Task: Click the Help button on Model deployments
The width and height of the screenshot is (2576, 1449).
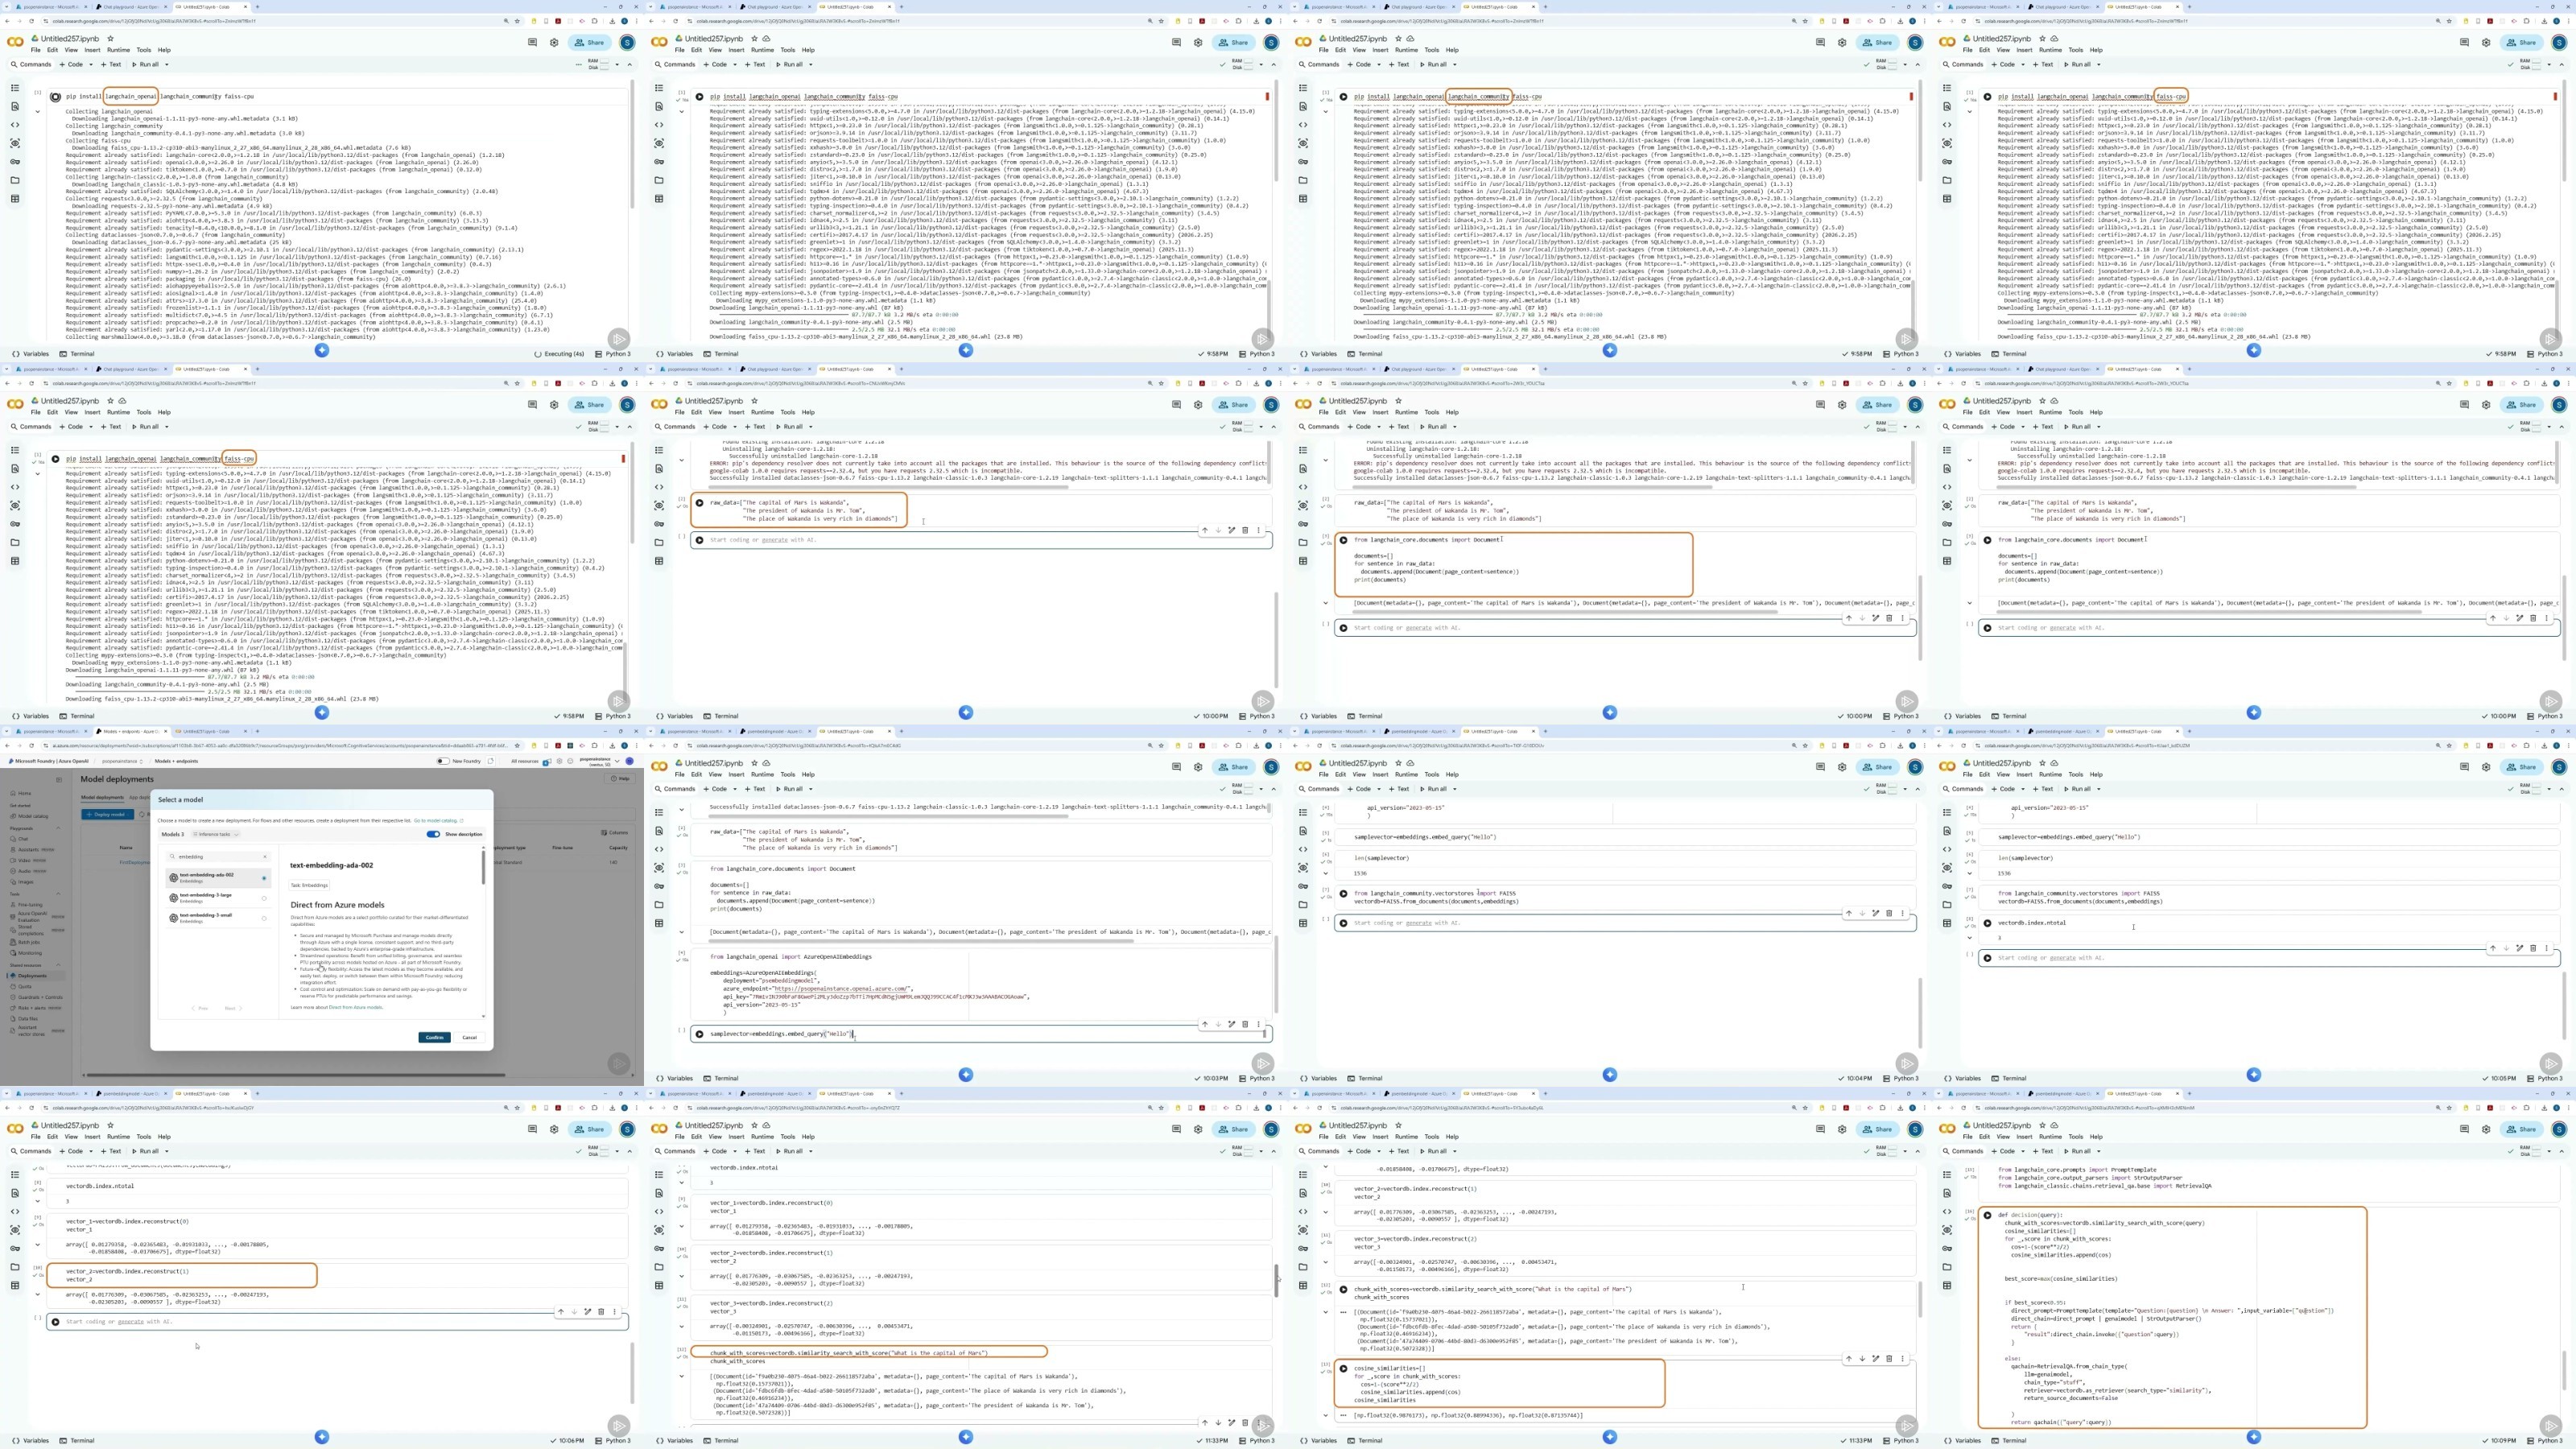Action: (620, 779)
